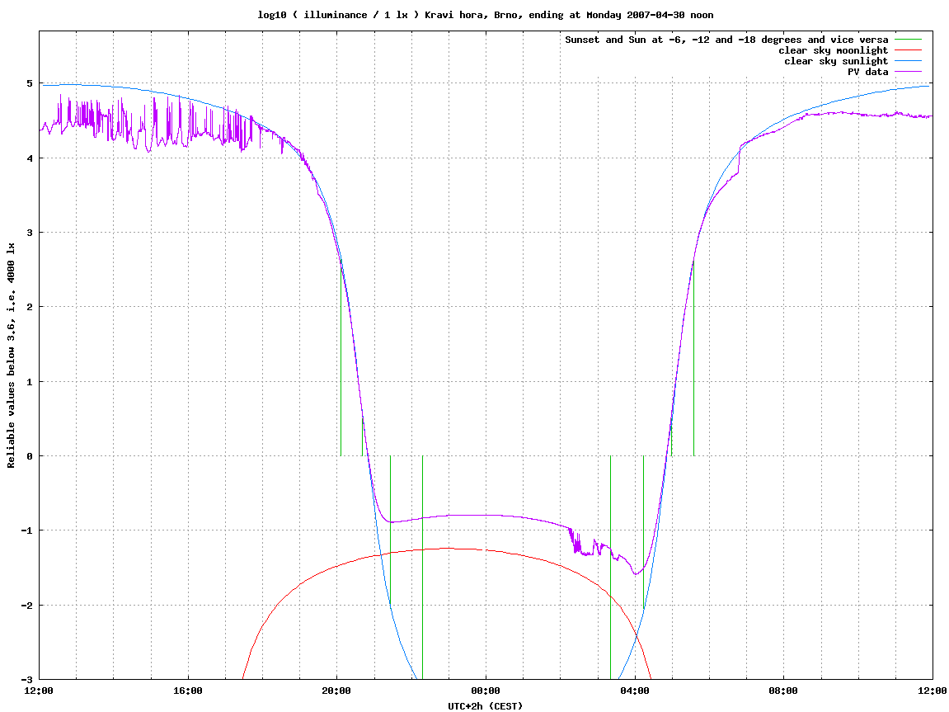Click the y-axis tick label 1
Screen dimensions: 949x712
point(30,381)
